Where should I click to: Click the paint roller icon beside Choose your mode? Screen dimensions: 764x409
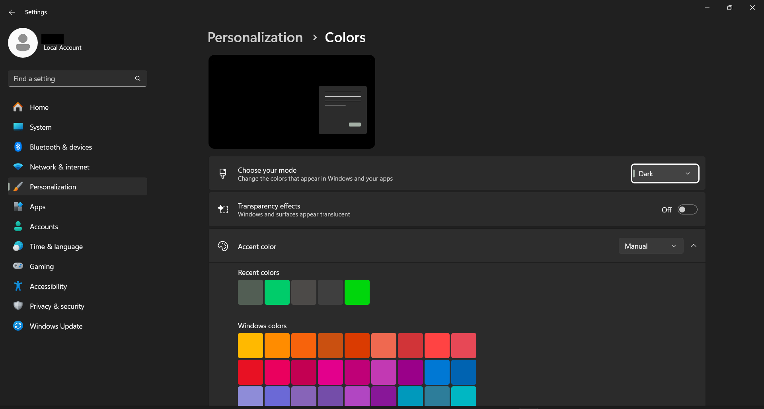coord(223,173)
